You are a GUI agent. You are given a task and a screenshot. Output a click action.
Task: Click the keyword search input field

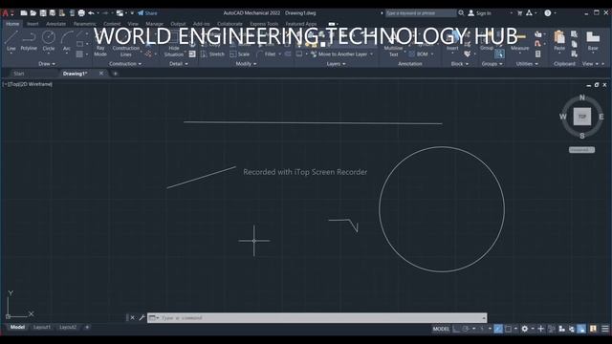coord(421,12)
